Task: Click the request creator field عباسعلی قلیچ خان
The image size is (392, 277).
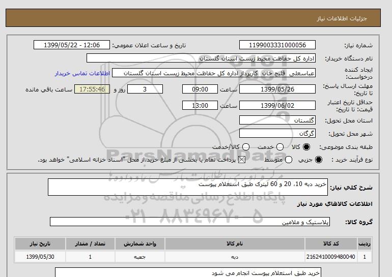Action: 214,73
